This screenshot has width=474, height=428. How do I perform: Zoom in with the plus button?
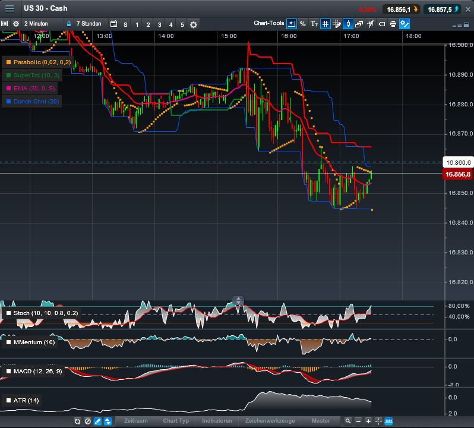click(368, 421)
